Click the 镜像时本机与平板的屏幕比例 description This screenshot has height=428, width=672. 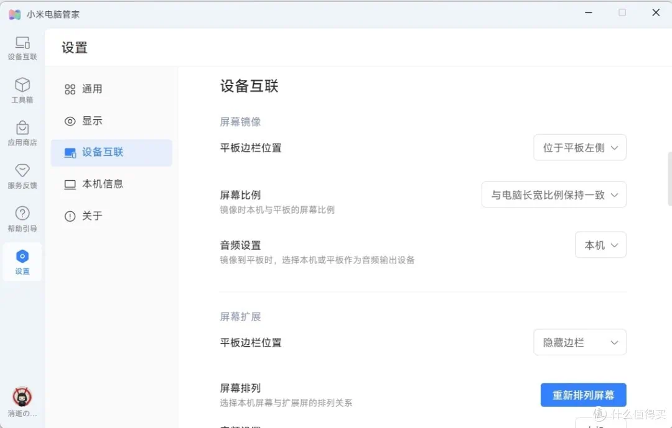click(277, 210)
